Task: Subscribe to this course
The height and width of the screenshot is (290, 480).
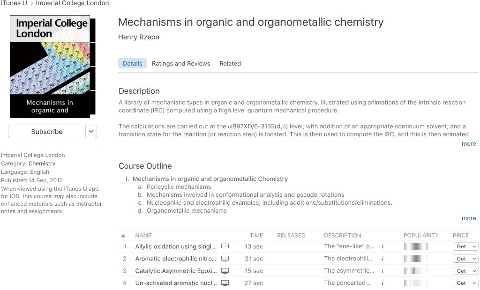Action: tap(47, 132)
